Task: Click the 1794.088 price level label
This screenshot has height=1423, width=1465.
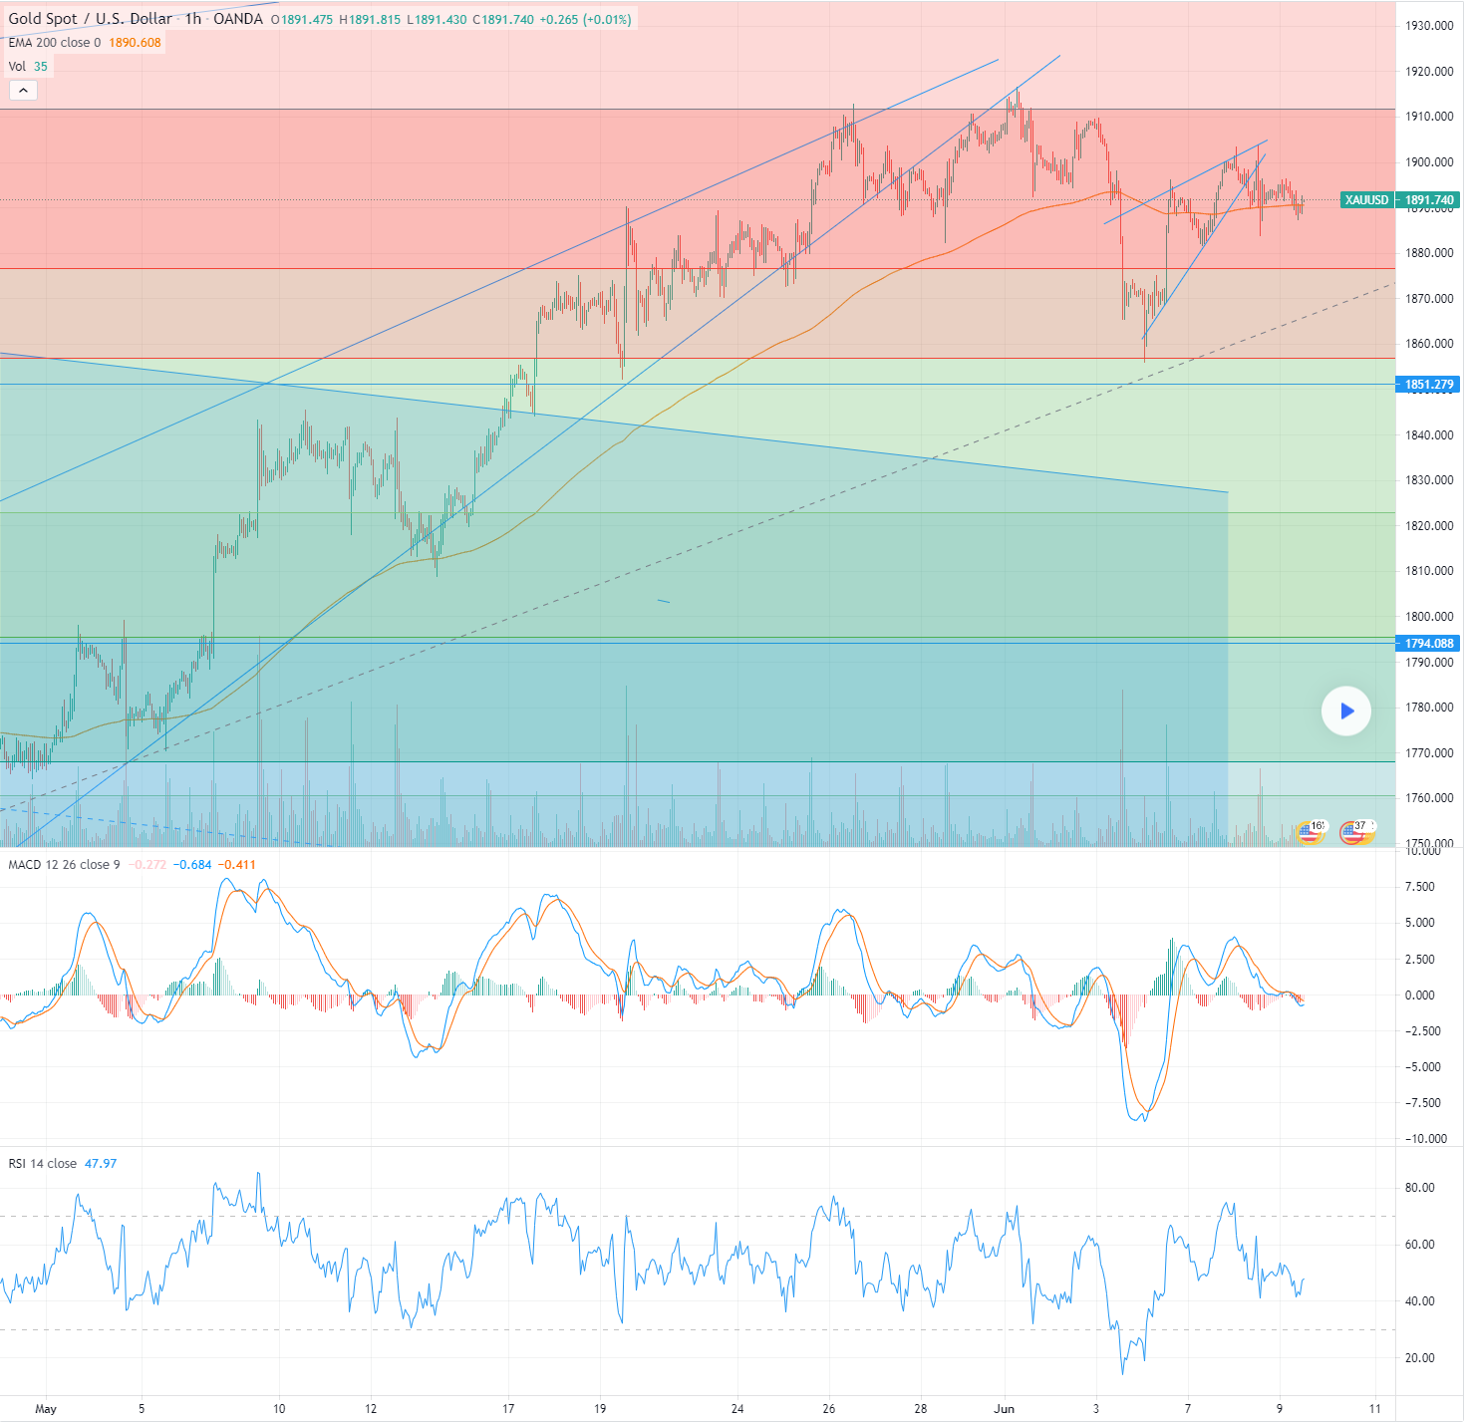Action: (1428, 644)
